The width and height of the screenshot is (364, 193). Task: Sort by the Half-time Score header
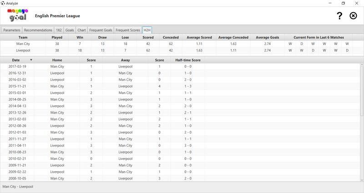pyautogui.click(x=188, y=60)
